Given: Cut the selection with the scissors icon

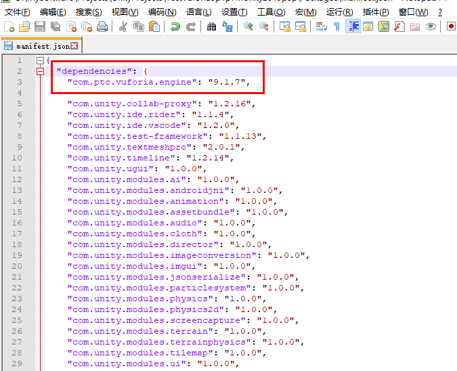Looking at the screenshot, I should coord(123,27).
